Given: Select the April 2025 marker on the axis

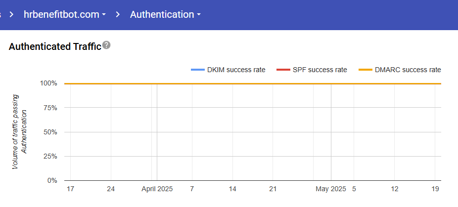Looking at the screenshot, I should pos(157,189).
